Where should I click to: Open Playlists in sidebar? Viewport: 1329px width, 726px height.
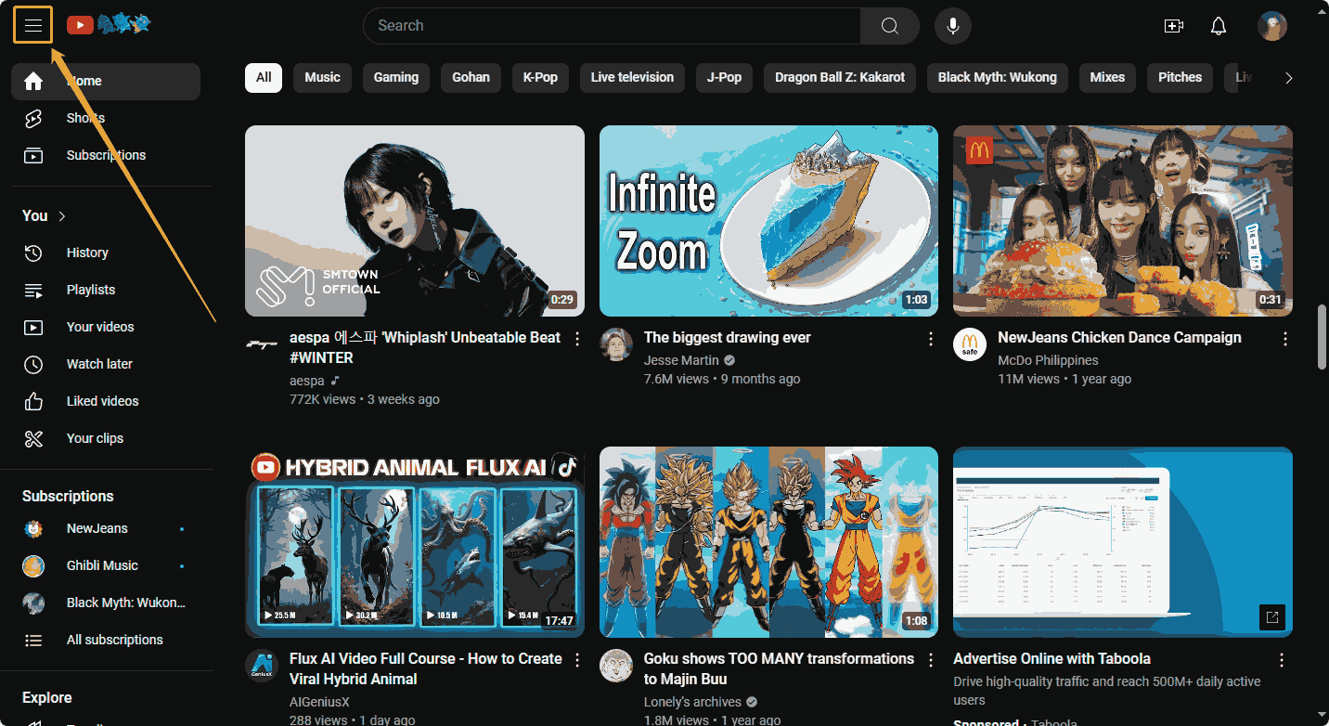click(106, 290)
